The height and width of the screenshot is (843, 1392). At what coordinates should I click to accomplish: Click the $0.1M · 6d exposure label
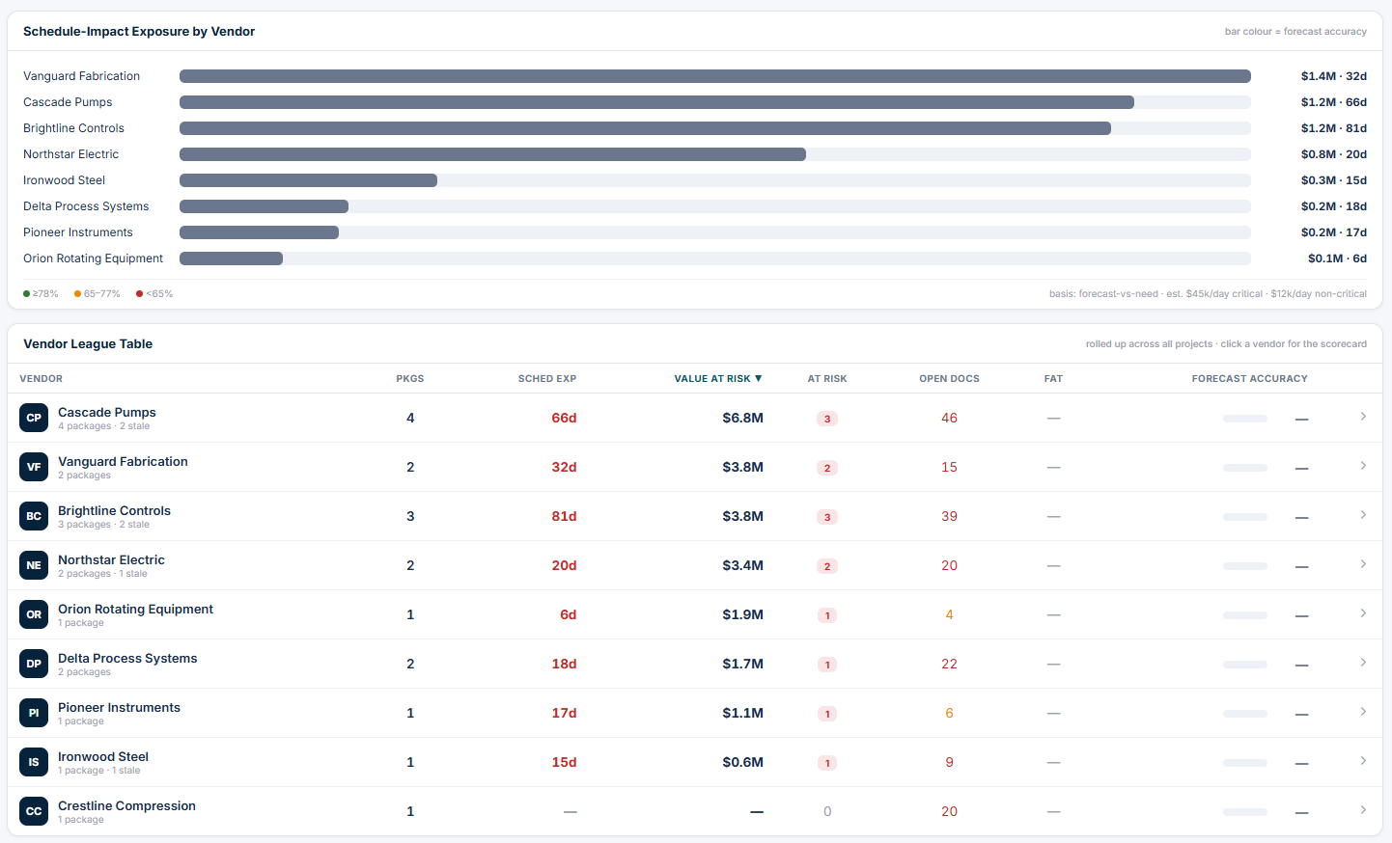(1337, 258)
